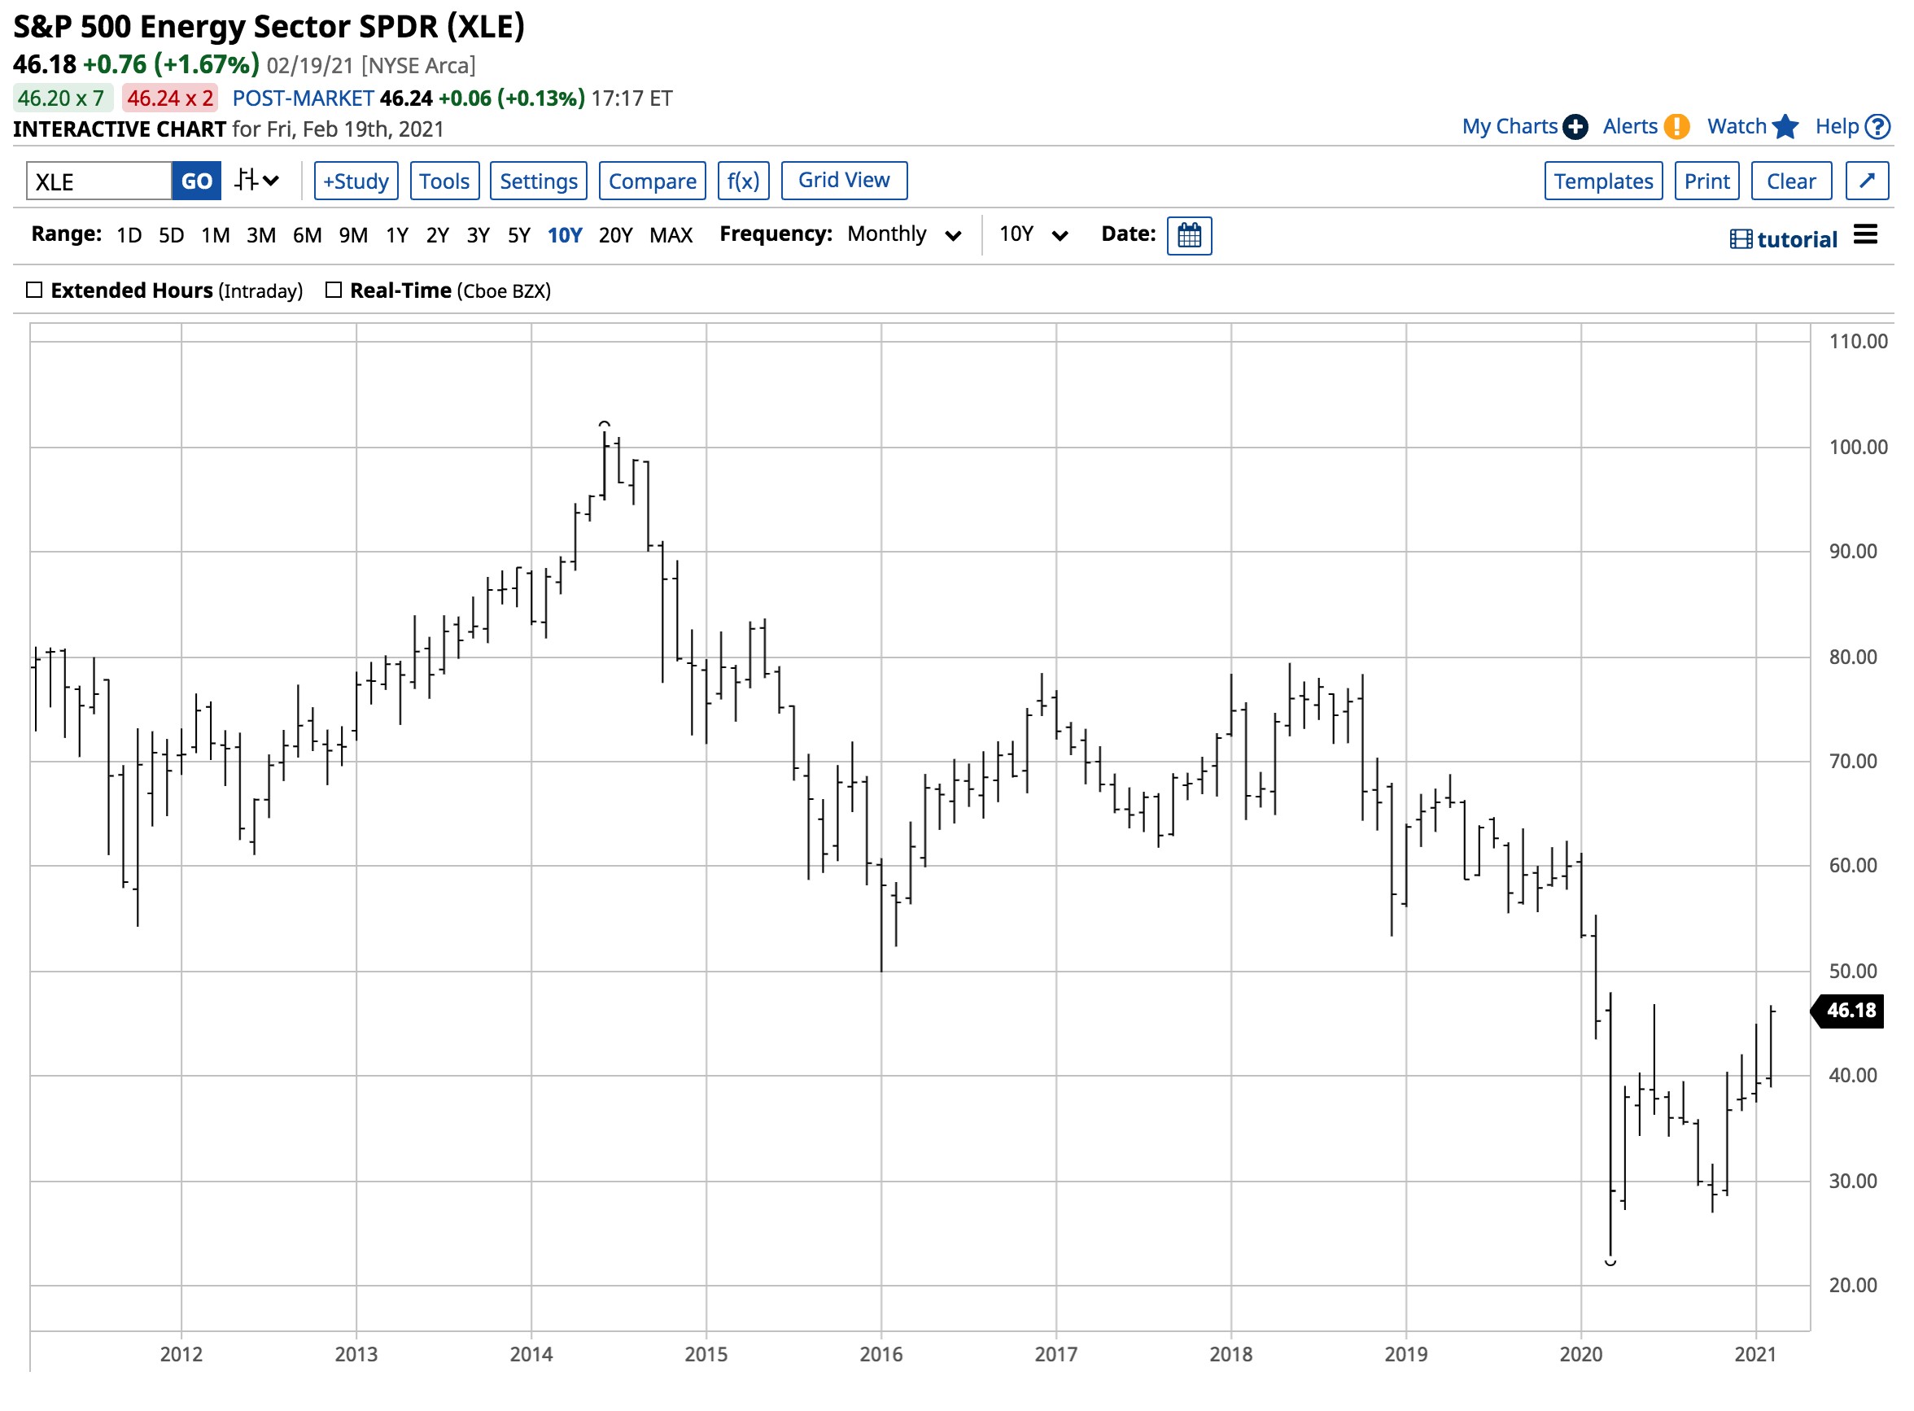Open the tutorial link
The height and width of the screenshot is (1411, 1914).
1797,239
